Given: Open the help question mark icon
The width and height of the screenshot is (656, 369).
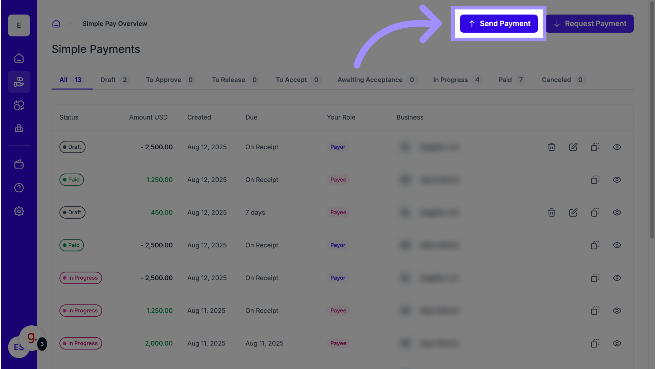Looking at the screenshot, I should click(19, 188).
